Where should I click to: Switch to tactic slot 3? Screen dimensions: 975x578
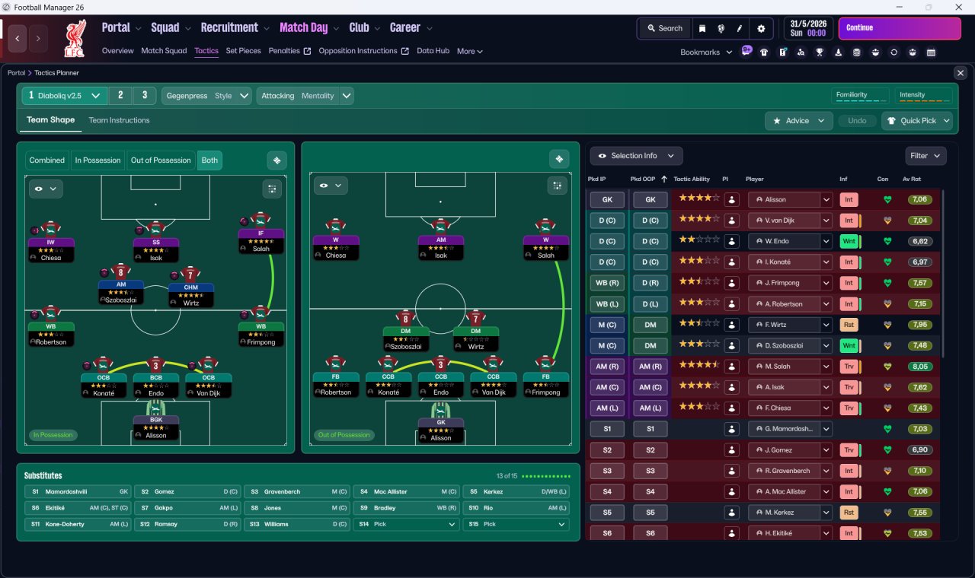tap(145, 96)
